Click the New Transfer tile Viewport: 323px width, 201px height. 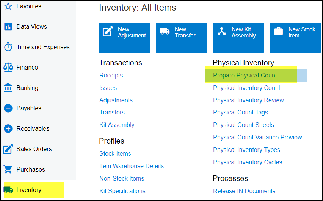pos(181,37)
